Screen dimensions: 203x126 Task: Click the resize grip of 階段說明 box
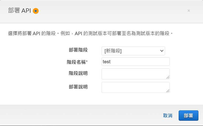(x=168, y=77)
